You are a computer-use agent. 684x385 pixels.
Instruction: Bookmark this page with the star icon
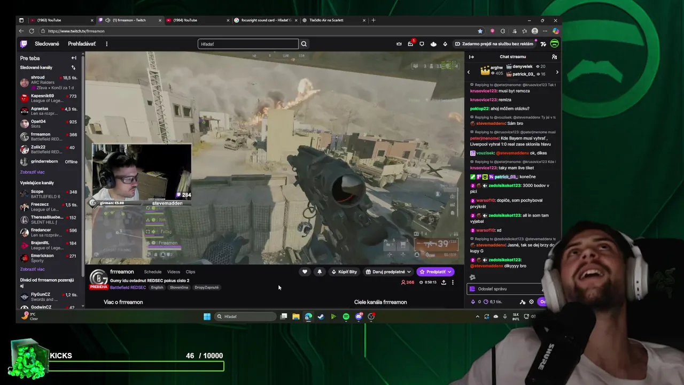point(480,31)
